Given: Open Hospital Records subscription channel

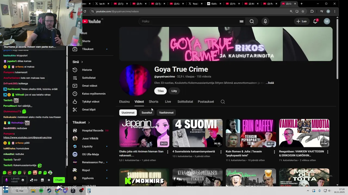Looking at the screenshot, I should coord(92,131).
